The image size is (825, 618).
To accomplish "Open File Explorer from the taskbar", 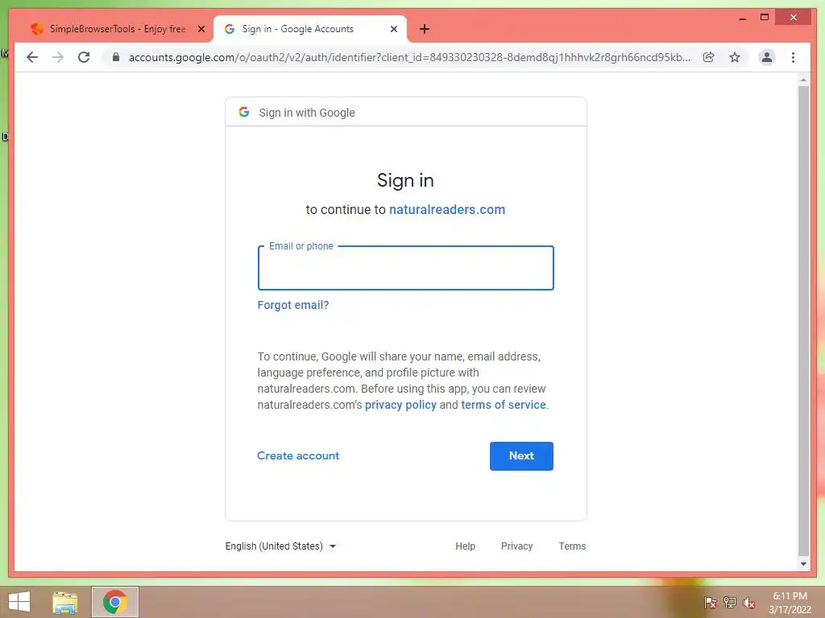I will click(x=64, y=602).
